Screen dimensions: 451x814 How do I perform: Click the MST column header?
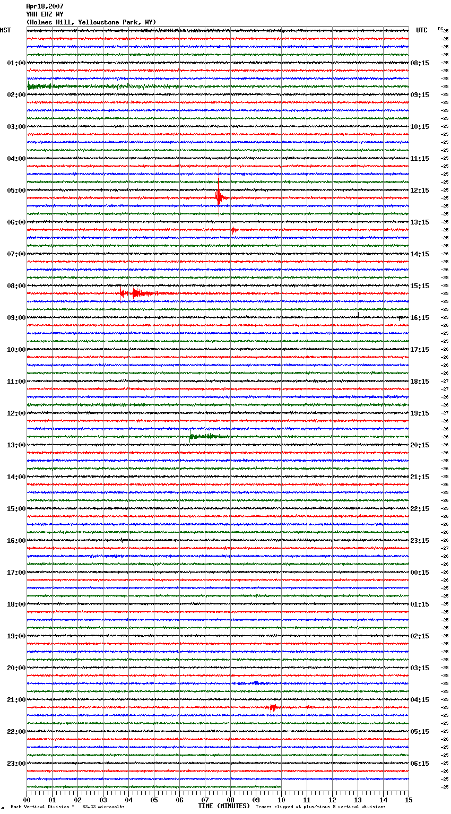pyautogui.click(x=5, y=30)
